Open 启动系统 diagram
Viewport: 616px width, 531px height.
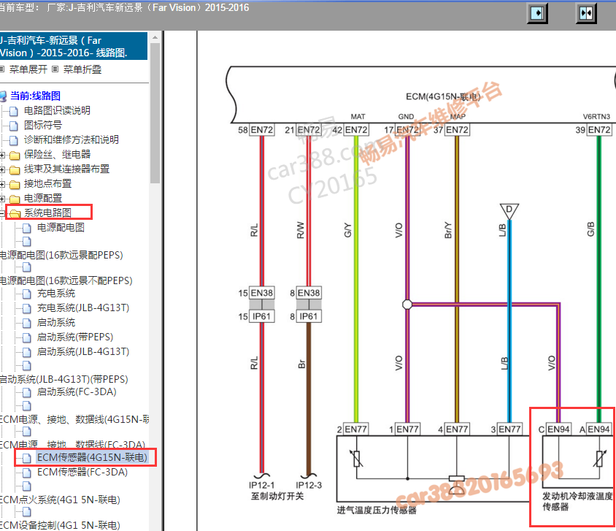coord(55,322)
